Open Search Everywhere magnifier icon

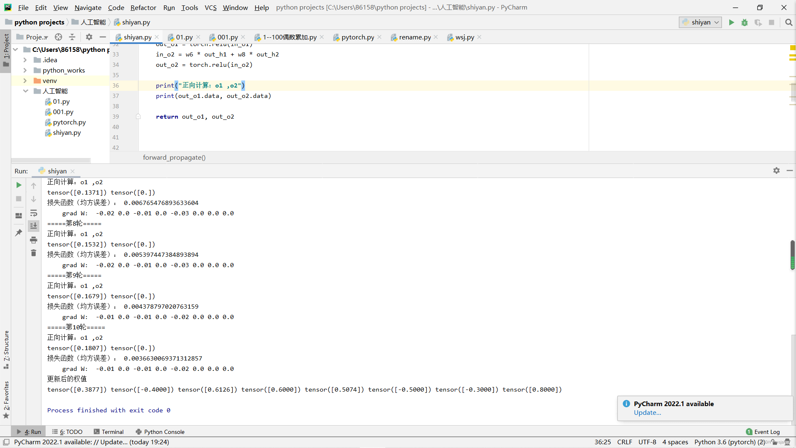[789, 22]
